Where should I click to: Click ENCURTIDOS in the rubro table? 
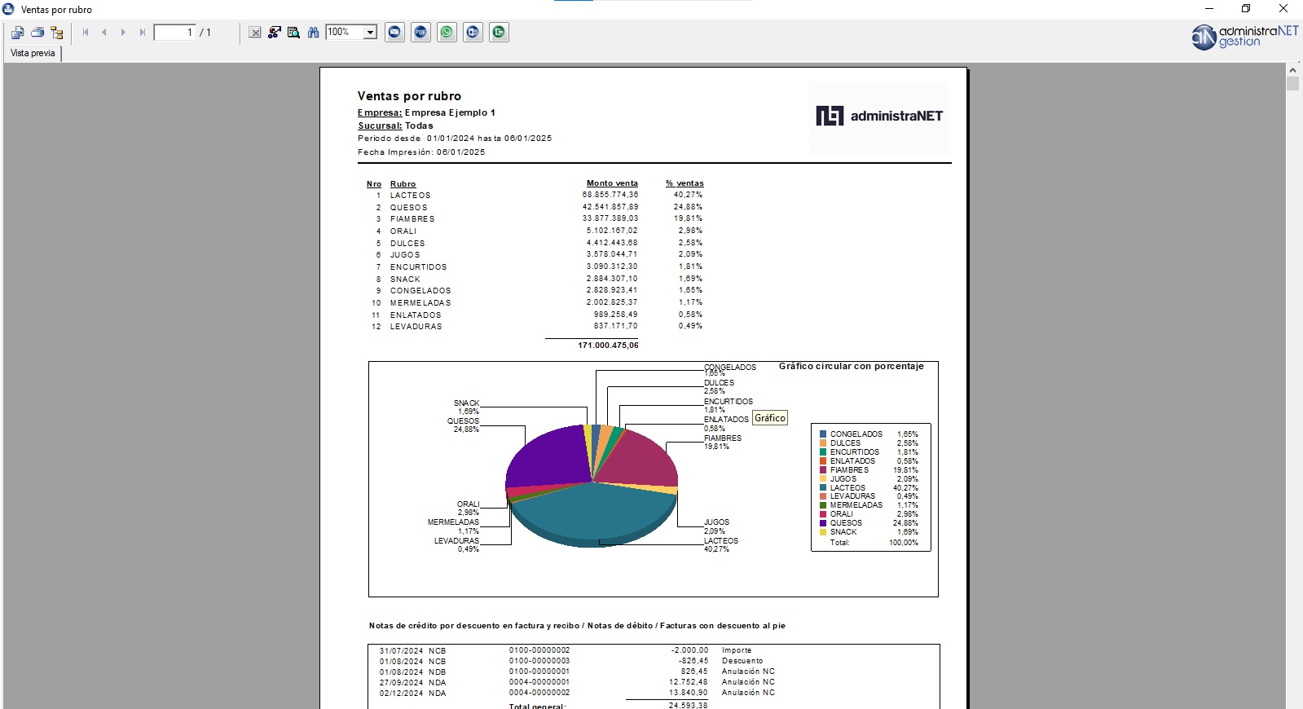coord(418,267)
